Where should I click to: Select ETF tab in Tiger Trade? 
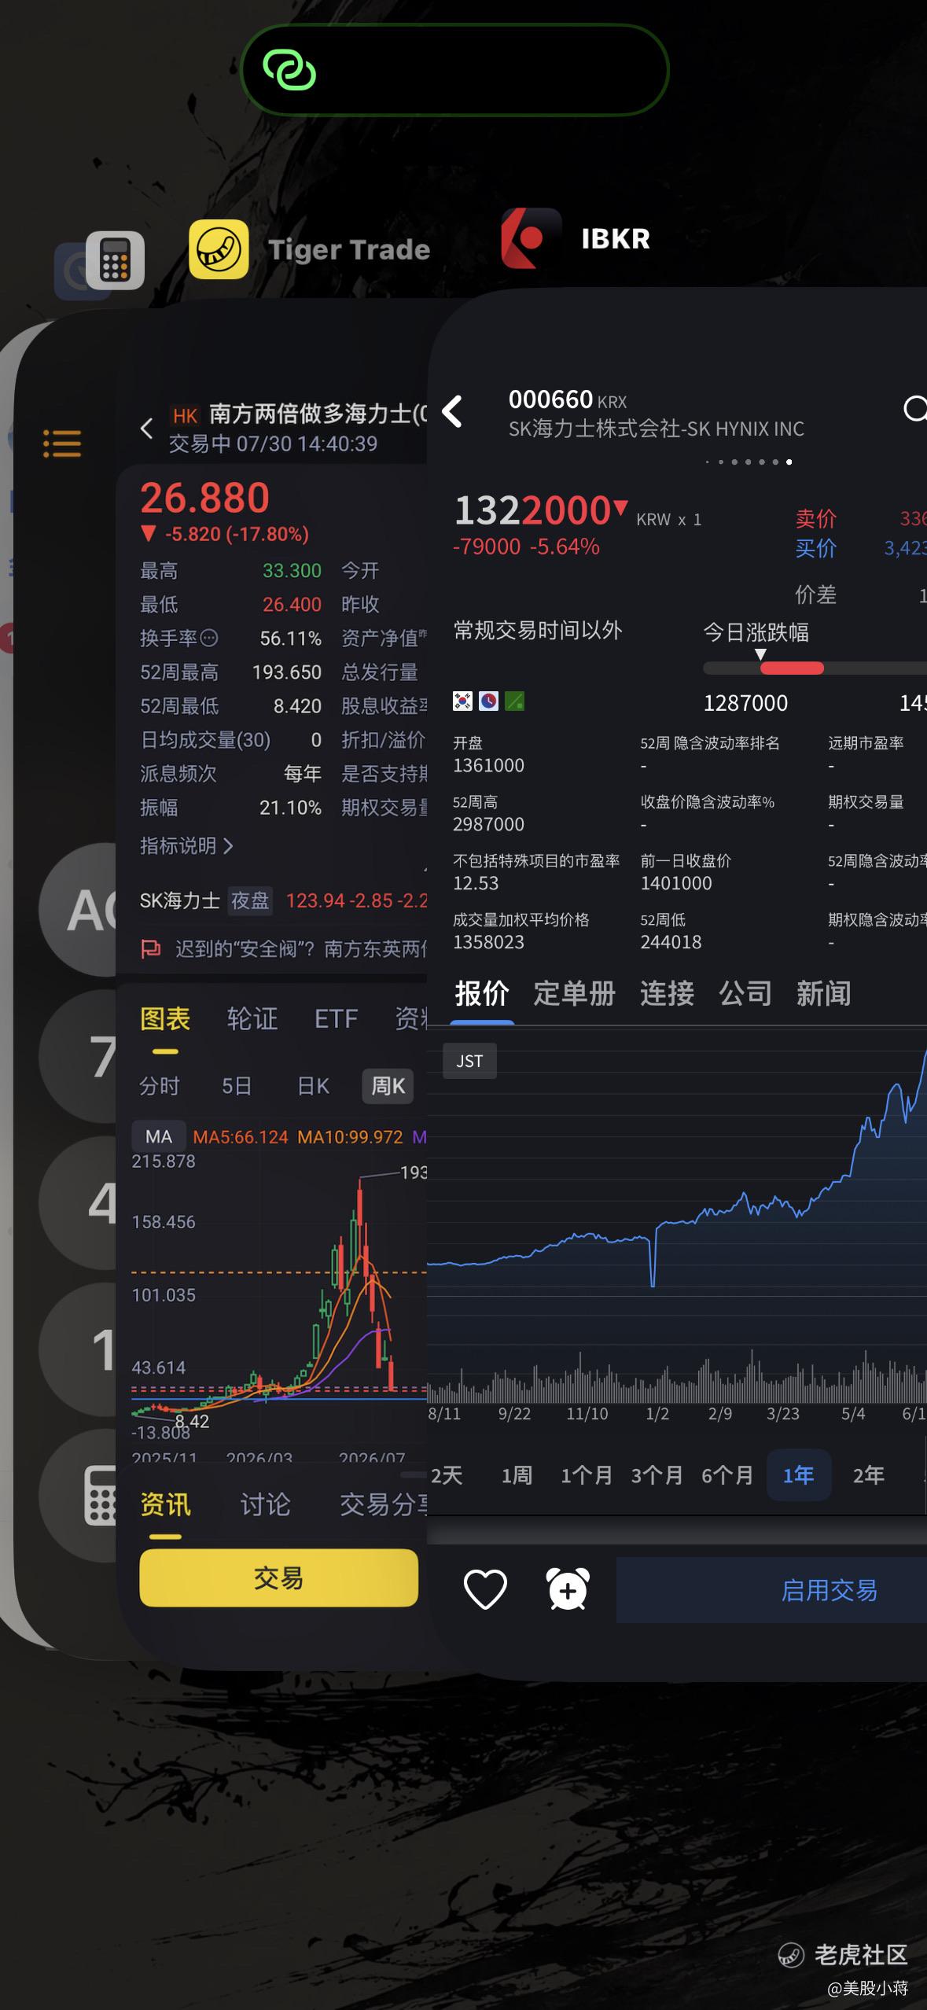[336, 1018]
